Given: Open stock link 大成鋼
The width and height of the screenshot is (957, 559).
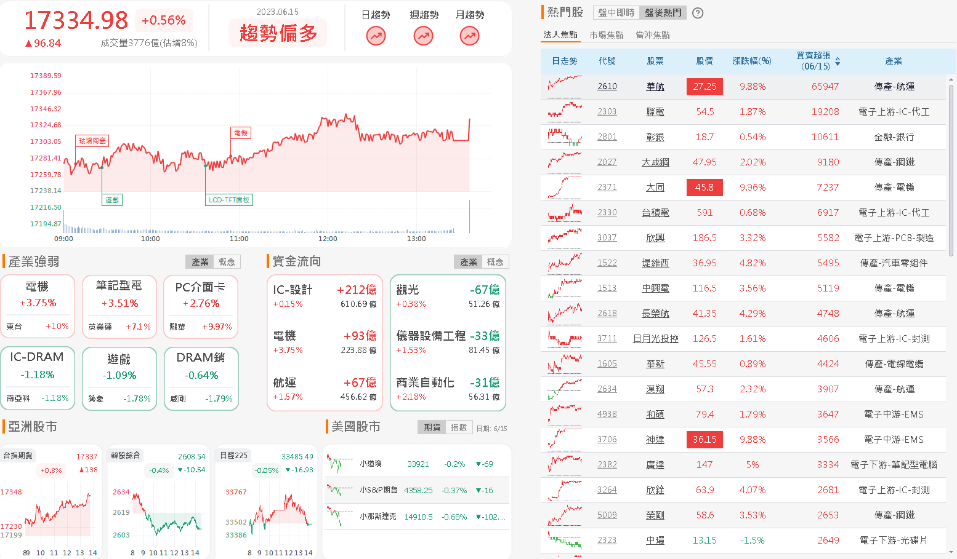Looking at the screenshot, I should pyautogui.click(x=655, y=162).
